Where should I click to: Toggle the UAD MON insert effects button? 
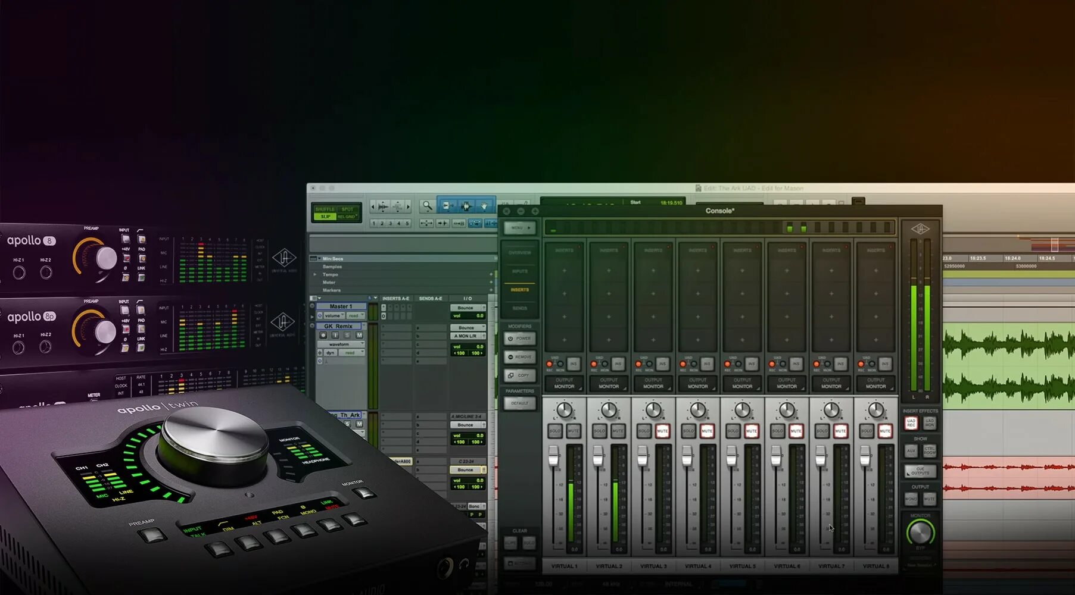[929, 422]
